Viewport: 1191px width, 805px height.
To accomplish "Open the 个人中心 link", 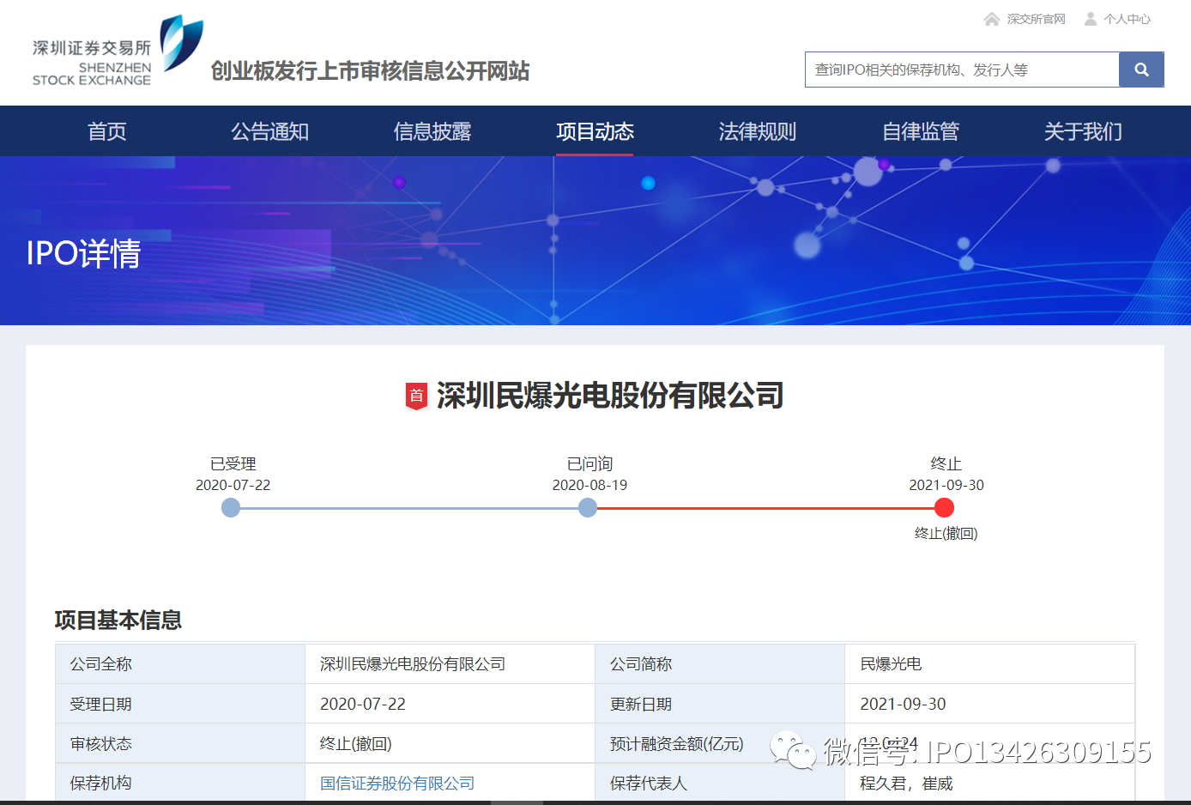I will tap(1127, 19).
